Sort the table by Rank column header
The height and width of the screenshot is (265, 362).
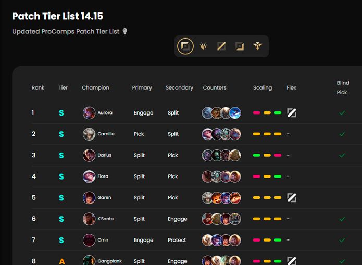(38, 88)
